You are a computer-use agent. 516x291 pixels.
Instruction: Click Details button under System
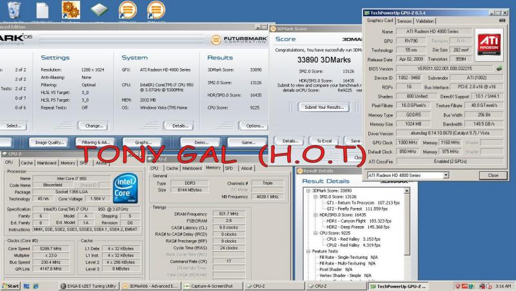tap(181, 126)
